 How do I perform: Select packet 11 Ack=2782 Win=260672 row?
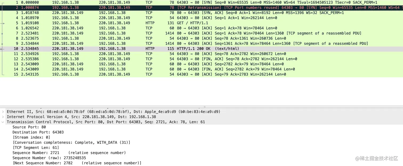coord(201,54)
